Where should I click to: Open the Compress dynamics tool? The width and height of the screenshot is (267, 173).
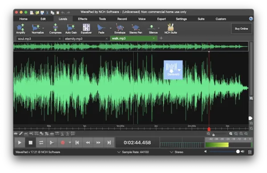(55, 29)
